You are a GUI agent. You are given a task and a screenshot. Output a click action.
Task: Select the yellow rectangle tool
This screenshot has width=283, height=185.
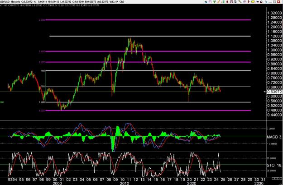click(253, 2)
